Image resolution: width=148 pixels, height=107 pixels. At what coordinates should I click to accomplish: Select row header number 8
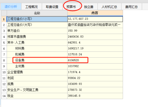point(4,60)
